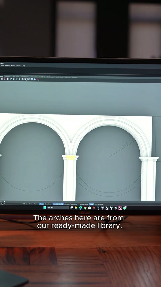Click the R111.5 radius dimension label
Screen dimensions: 161x287
tap(125, 145)
